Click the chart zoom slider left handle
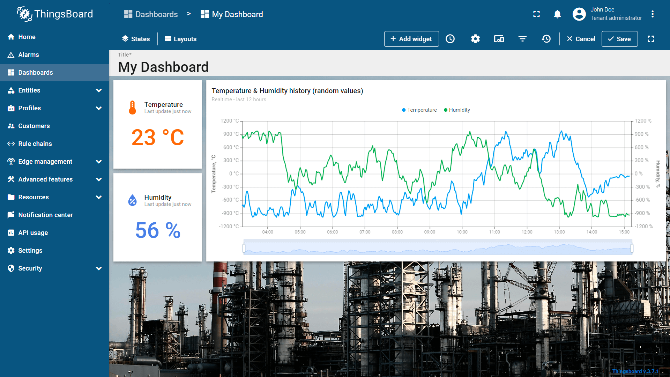670x377 pixels. [244, 248]
